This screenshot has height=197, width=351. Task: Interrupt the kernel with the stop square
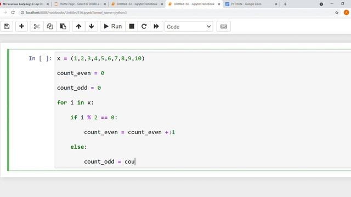coord(132,26)
